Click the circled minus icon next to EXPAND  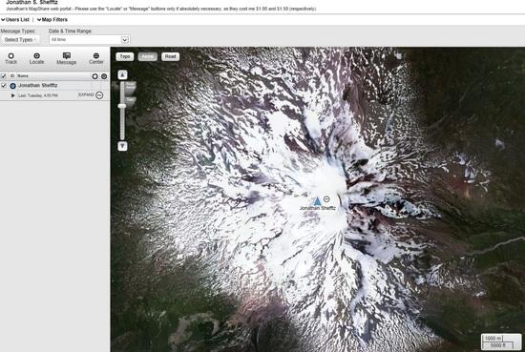[99, 95]
